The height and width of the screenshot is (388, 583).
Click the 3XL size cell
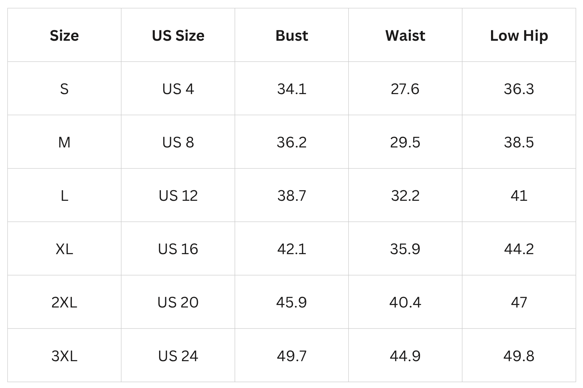[64, 356]
